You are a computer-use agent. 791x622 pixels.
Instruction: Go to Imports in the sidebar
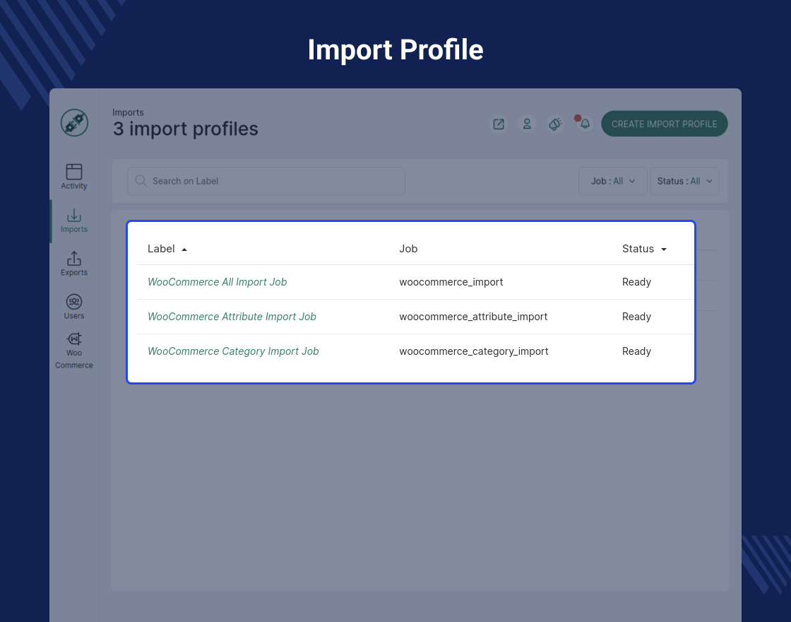tap(73, 221)
